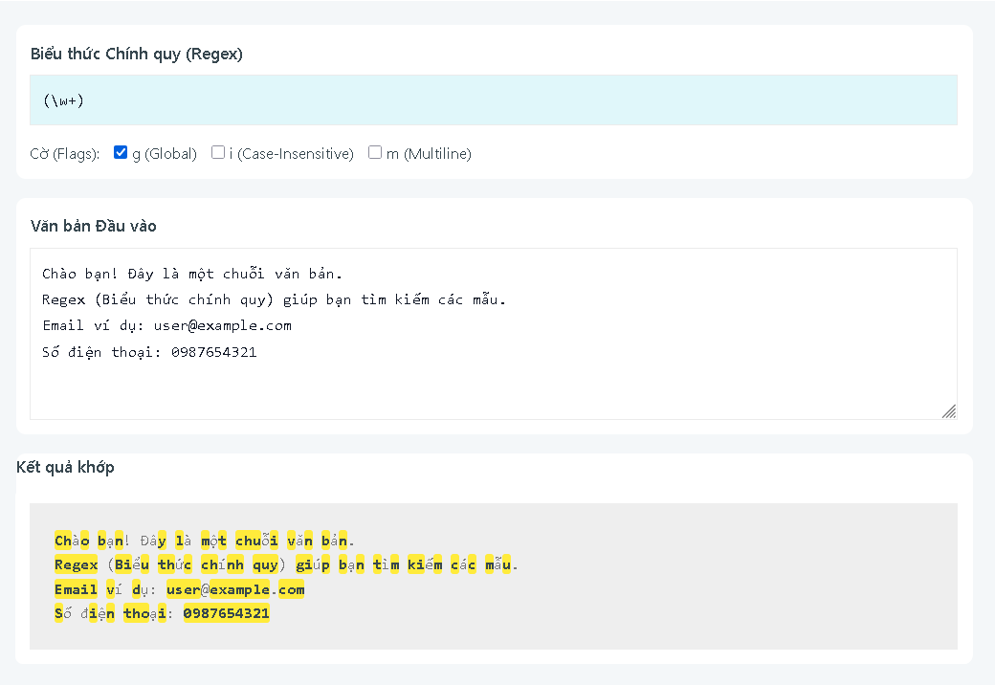This screenshot has width=995, height=685.
Task: Click highlighted 'Regex' match in results
Action: (77, 564)
